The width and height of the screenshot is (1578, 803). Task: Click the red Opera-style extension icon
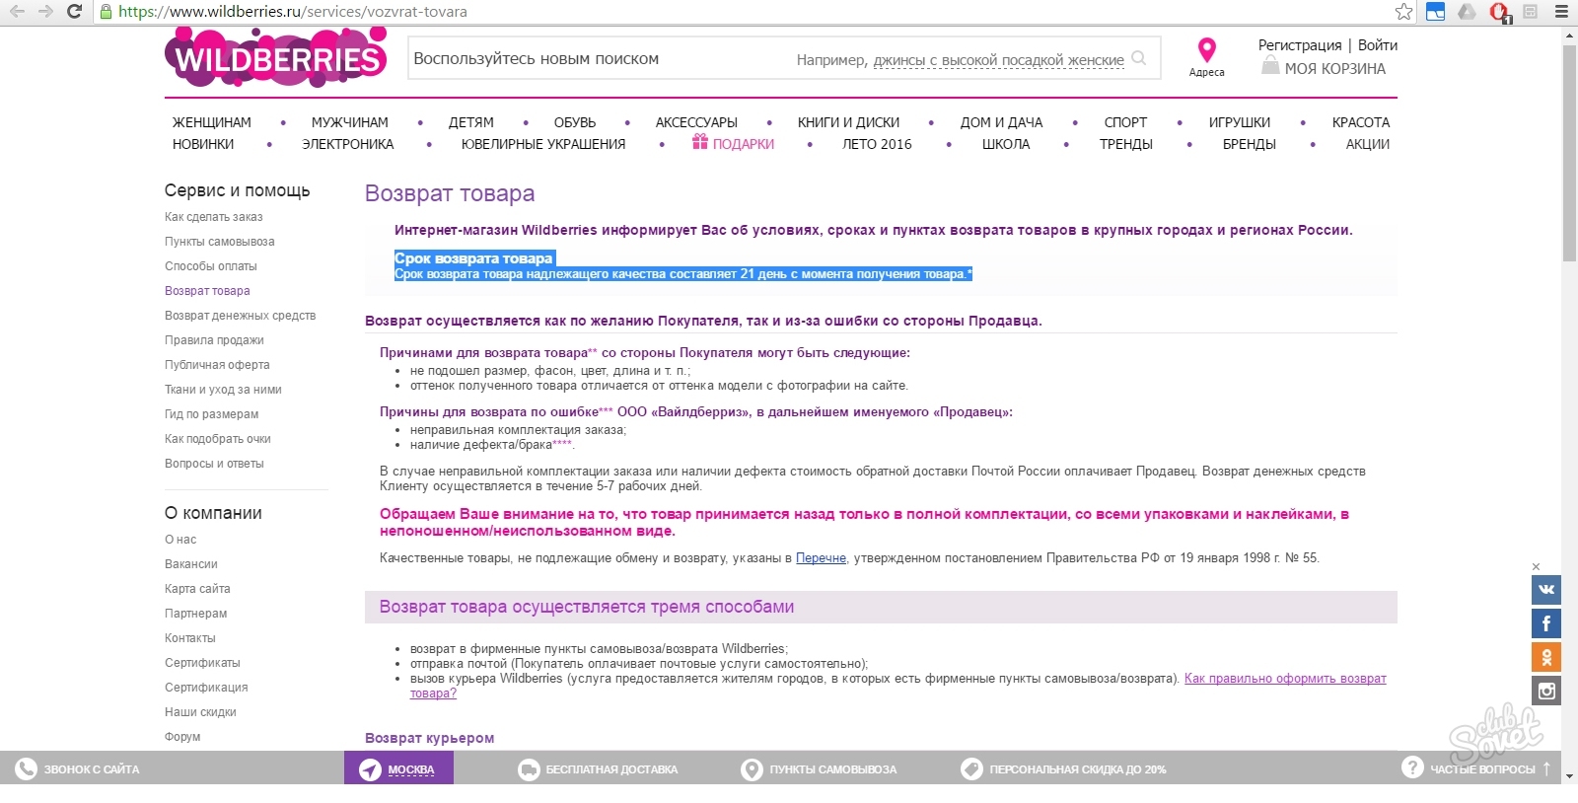click(1499, 12)
